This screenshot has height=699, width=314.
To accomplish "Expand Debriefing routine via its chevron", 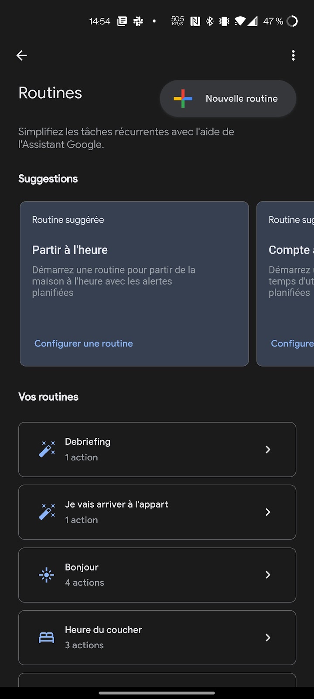I will (268, 450).
